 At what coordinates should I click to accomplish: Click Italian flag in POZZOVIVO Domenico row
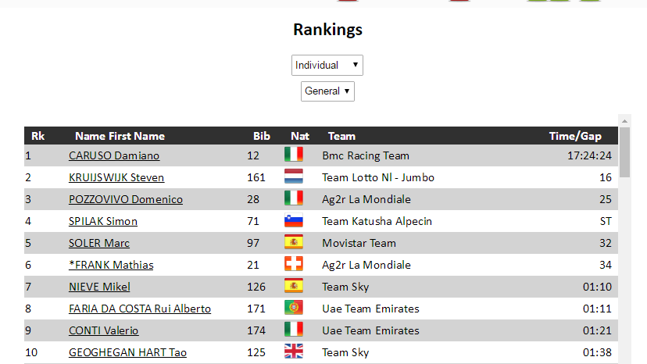click(x=293, y=198)
